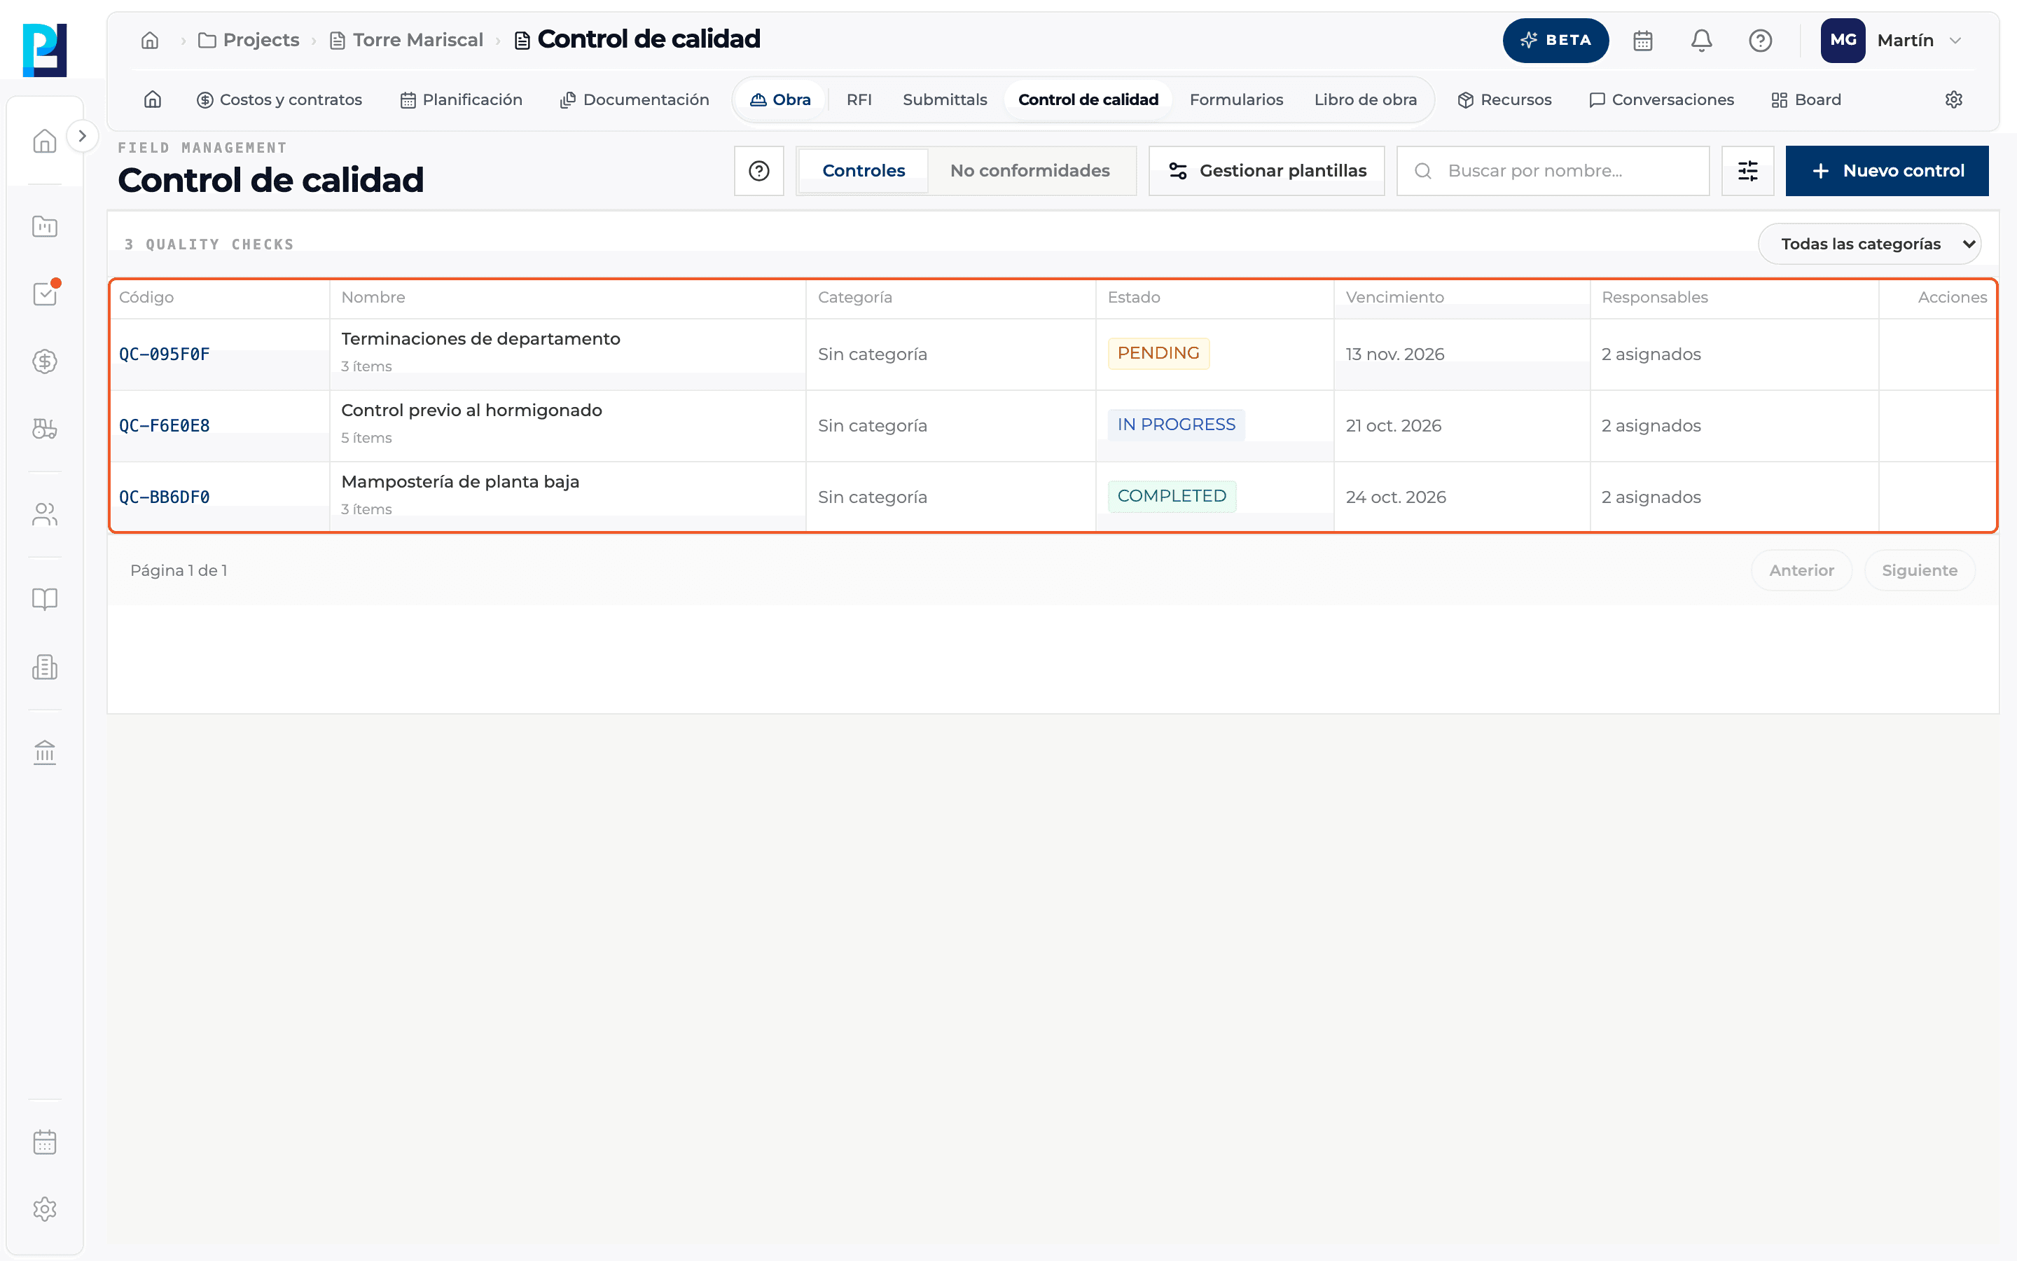
Task: Click Control previo al hormigonado name
Action: point(471,411)
